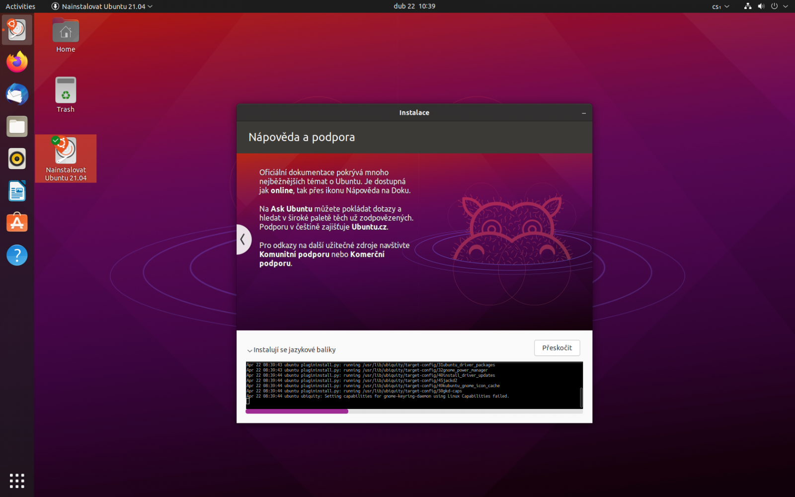This screenshot has width=795, height=497.
Task: Click the language installation progress bar
Action: tap(413, 411)
